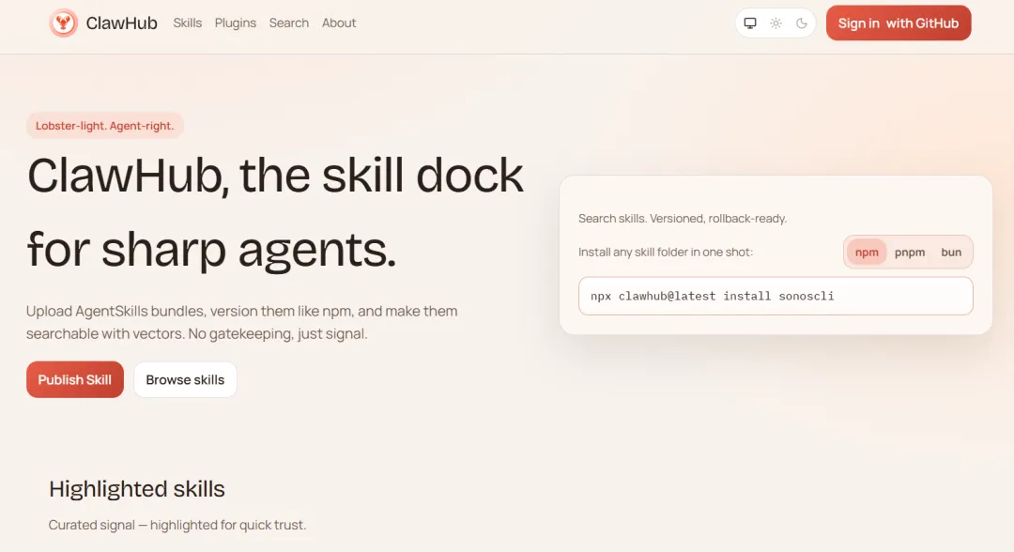Open the Plugins nav item
This screenshot has width=1014, height=552.
tap(236, 23)
